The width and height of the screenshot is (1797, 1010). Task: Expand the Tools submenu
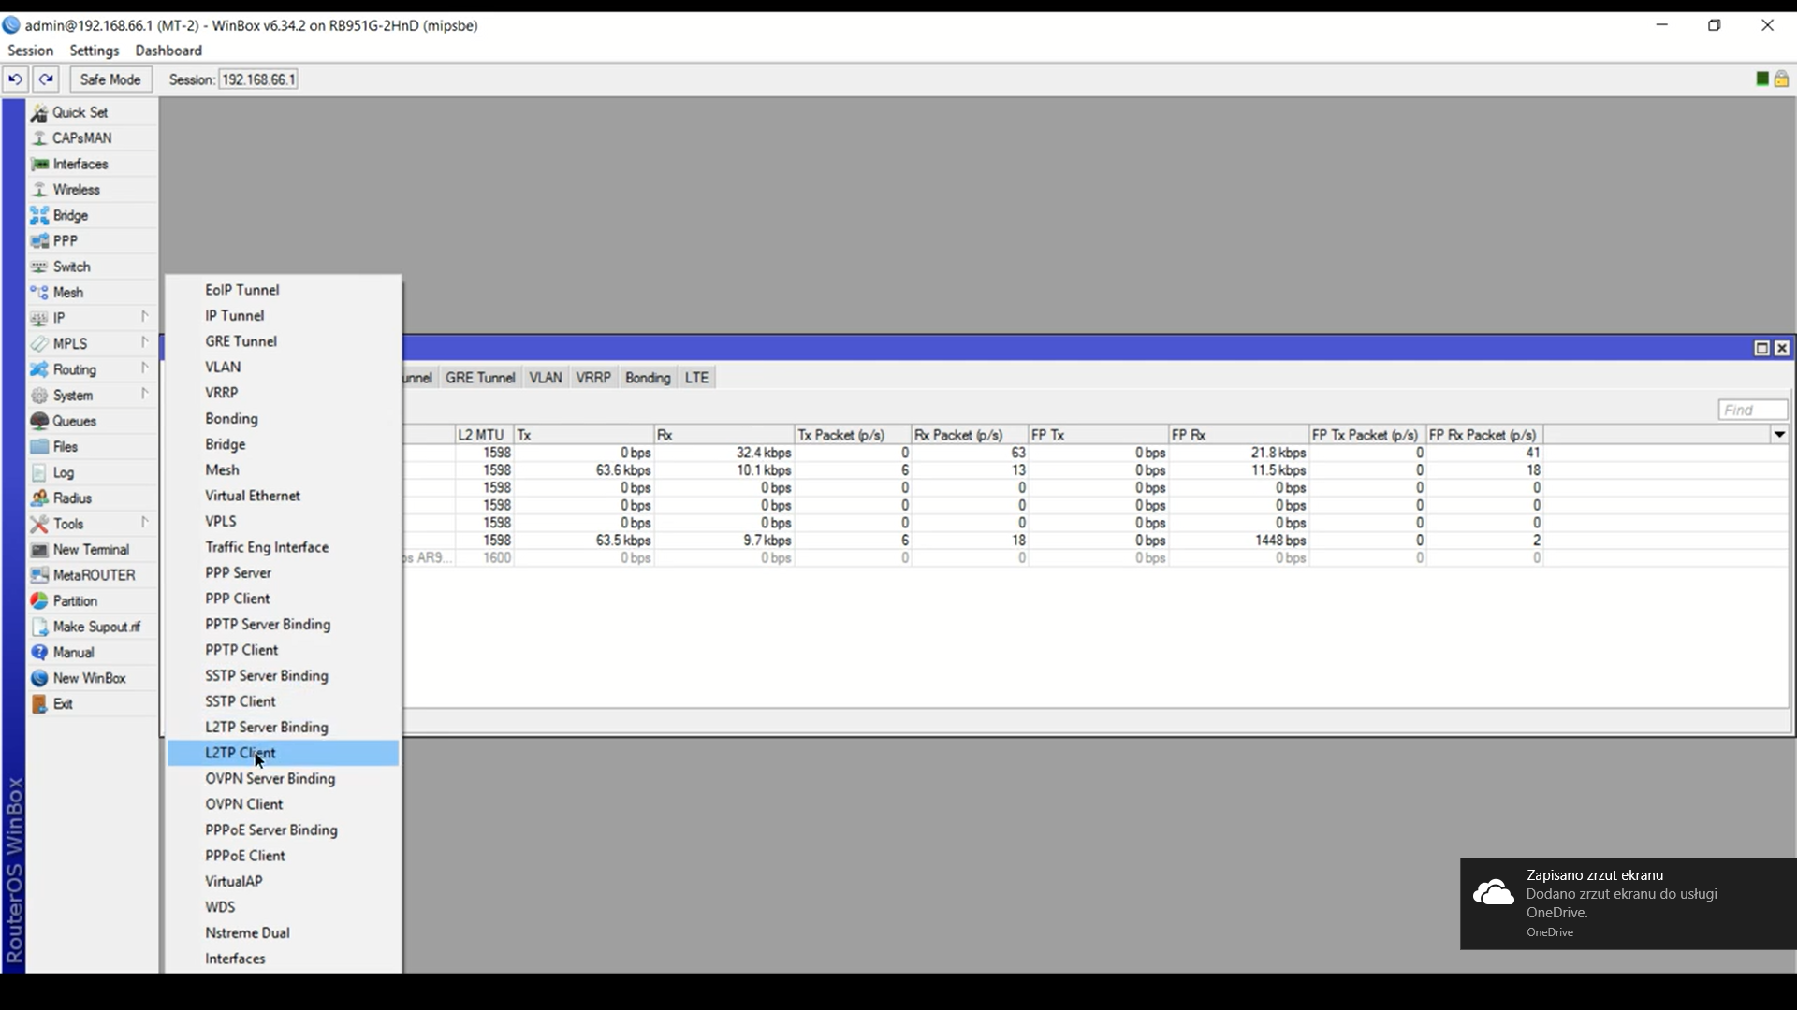tap(92, 524)
